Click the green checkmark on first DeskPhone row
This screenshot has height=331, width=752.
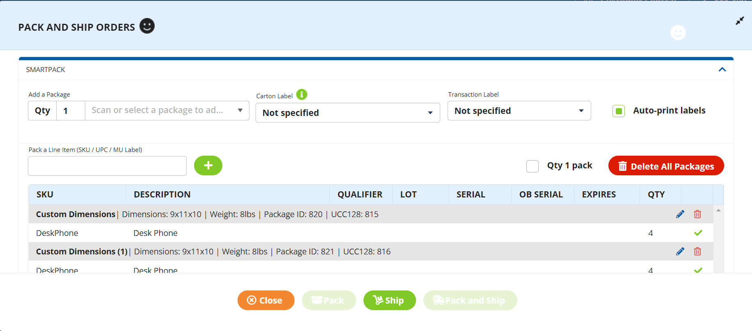698,233
